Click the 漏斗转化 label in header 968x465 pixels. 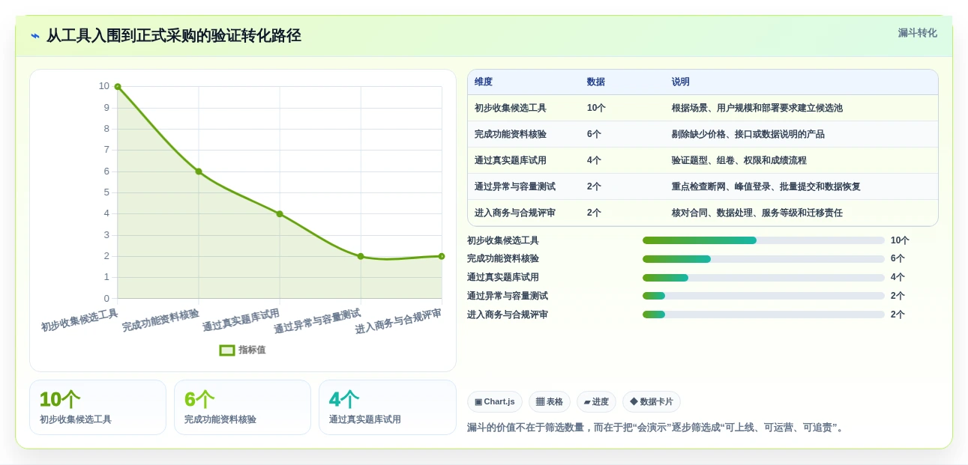point(918,33)
